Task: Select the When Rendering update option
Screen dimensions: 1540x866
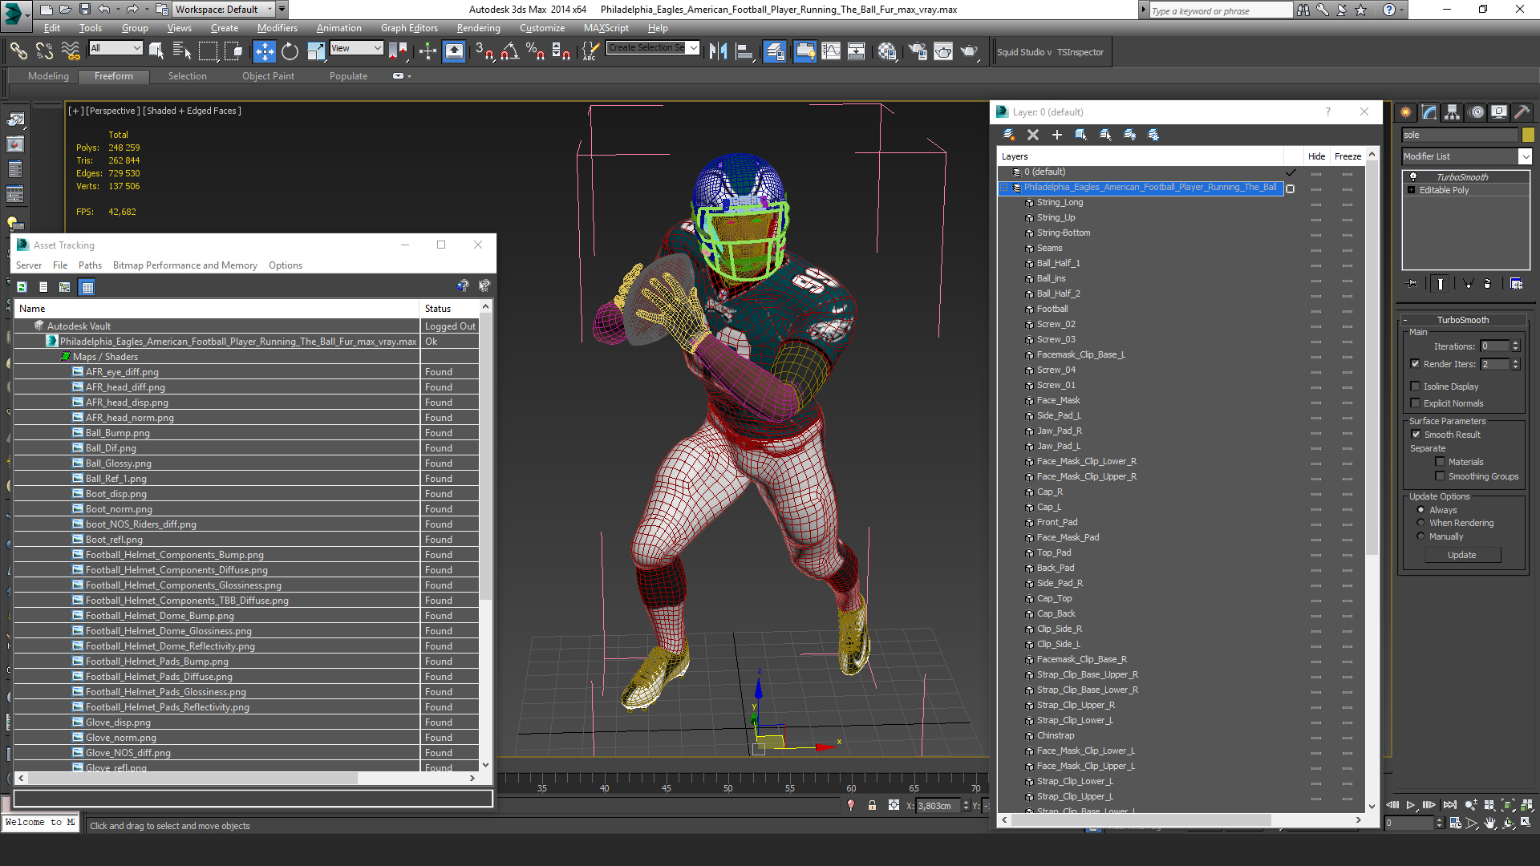Action: click(x=1421, y=523)
